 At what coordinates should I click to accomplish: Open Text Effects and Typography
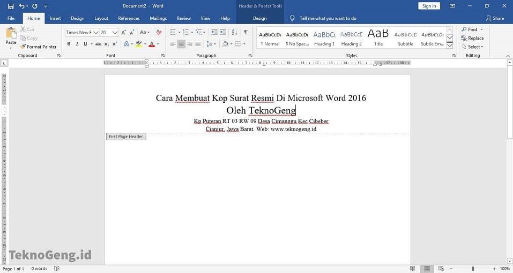coord(127,44)
